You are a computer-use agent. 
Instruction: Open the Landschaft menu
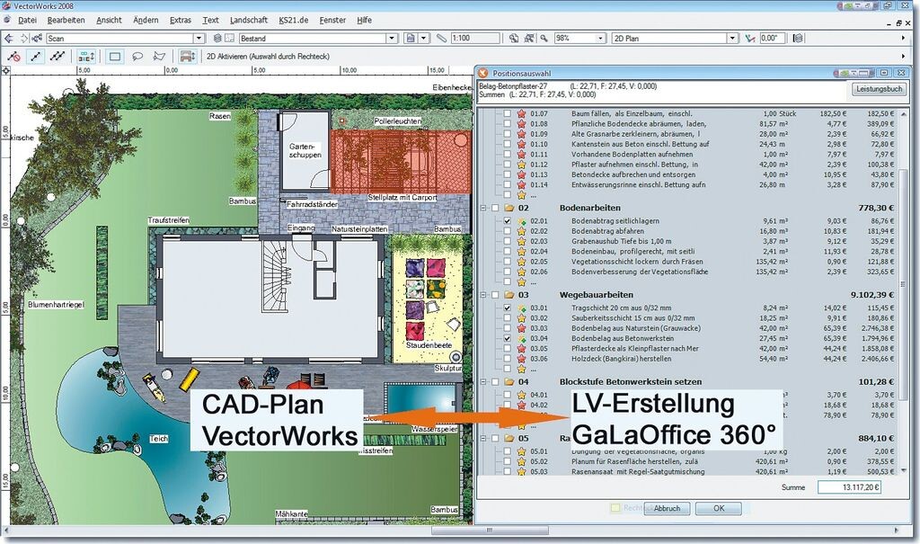click(x=249, y=20)
